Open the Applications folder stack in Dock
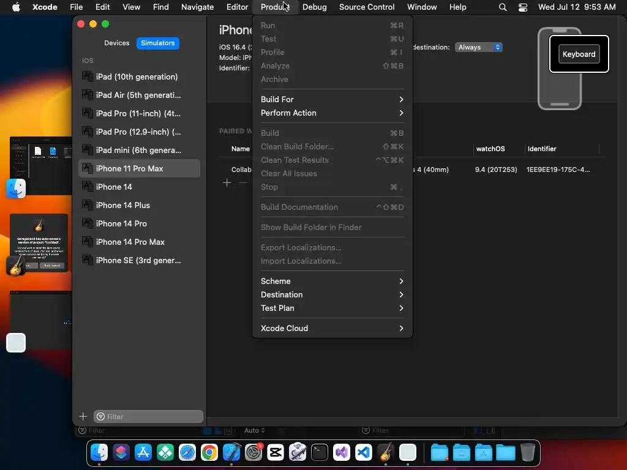This screenshot has height=470, width=627. point(484,453)
